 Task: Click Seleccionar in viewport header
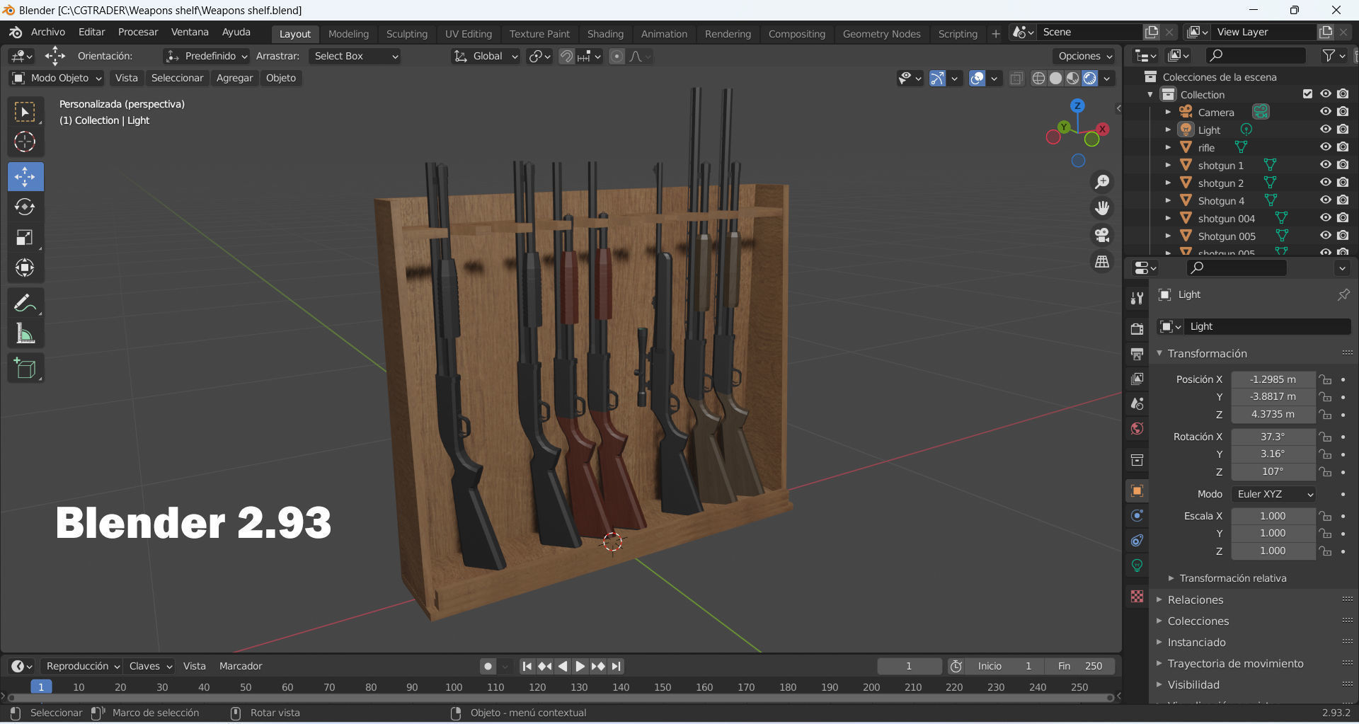[177, 78]
